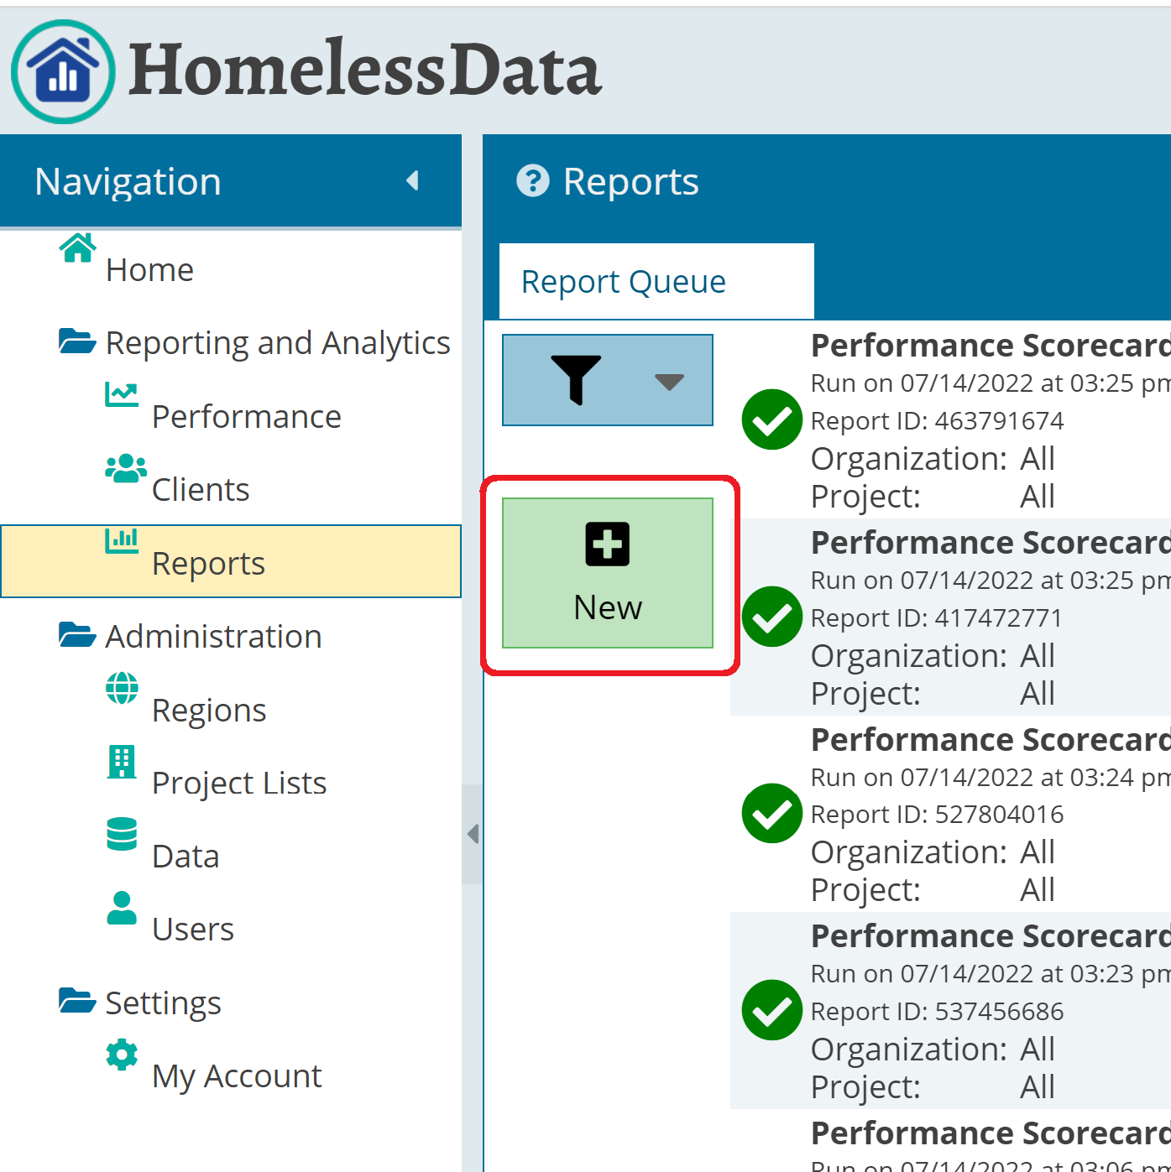Image resolution: width=1171 pixels, height=1172 pixels.
Task: Open Reports help question-mark icon
Action: pos(532,180)
